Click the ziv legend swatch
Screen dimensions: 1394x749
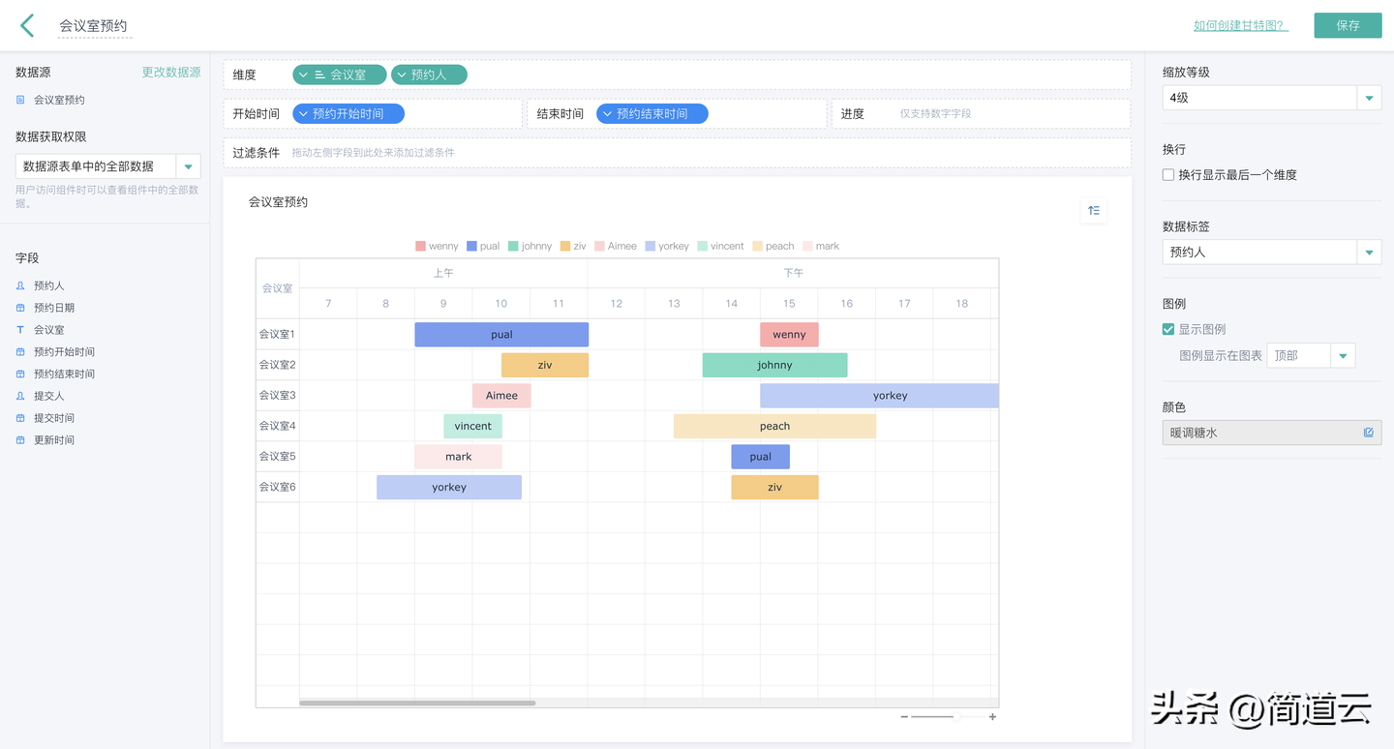[565, 246]
